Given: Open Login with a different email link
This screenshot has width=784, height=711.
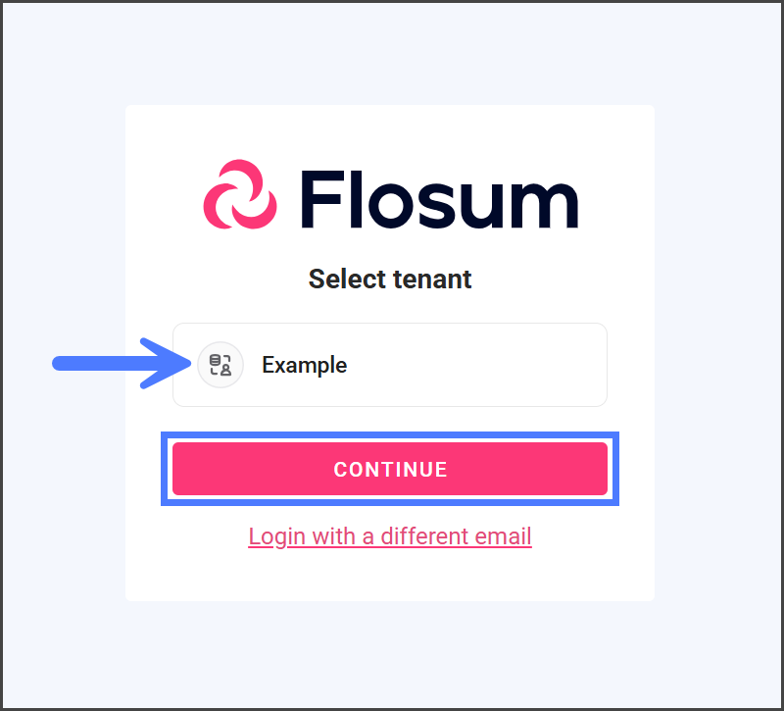Looking at the screenshot, I should (390, 536).
